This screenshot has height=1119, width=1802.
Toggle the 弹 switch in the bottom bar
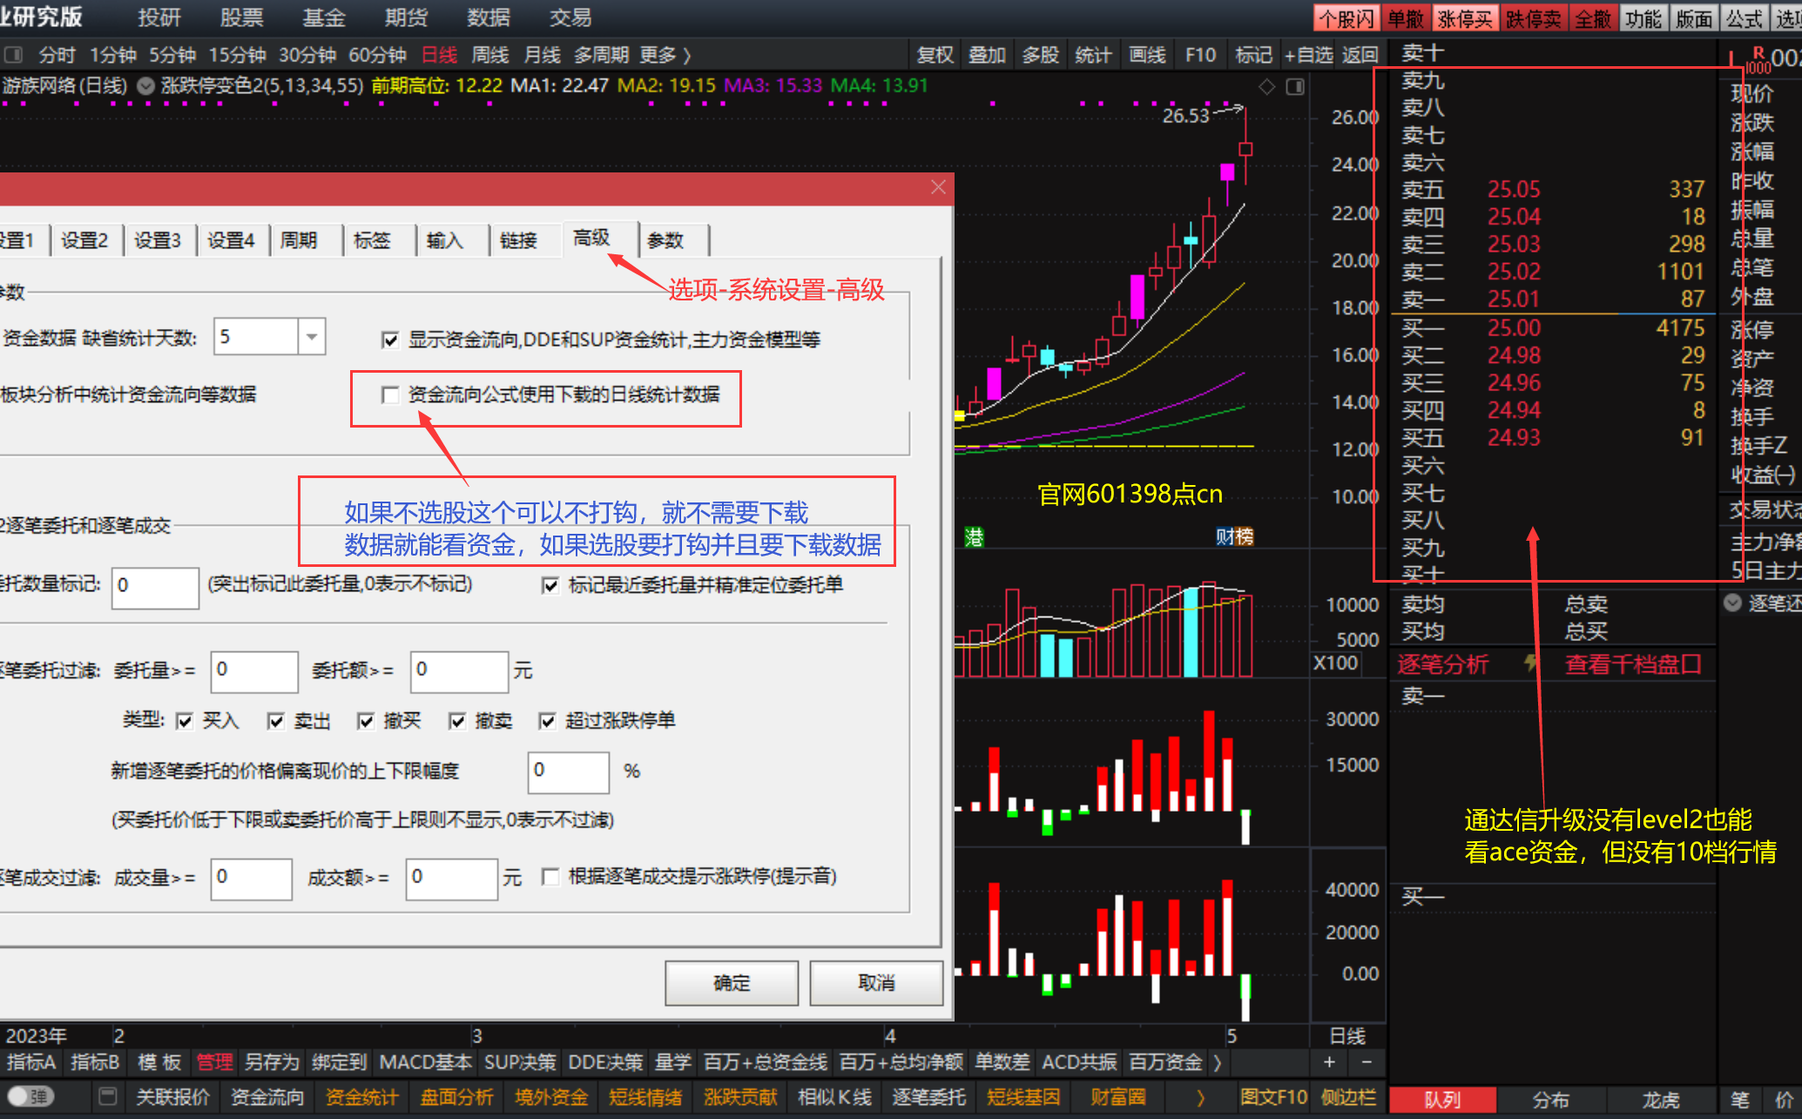(31, 1096)
